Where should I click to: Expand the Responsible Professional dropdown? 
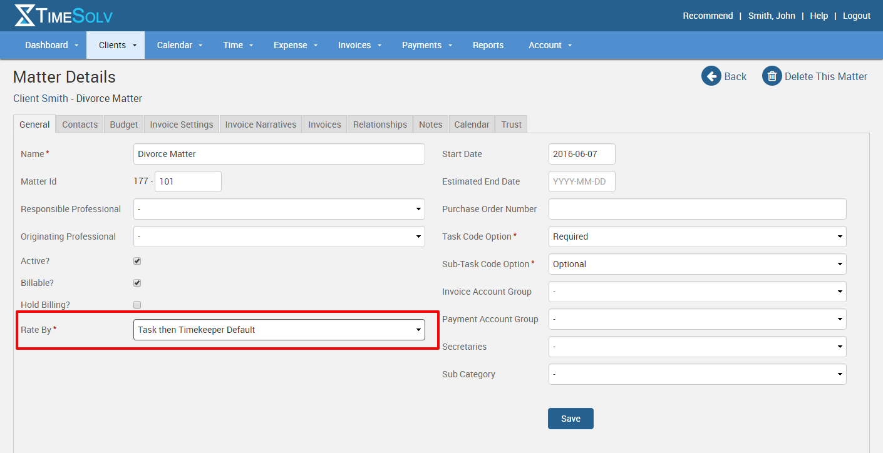click(279, 209)
